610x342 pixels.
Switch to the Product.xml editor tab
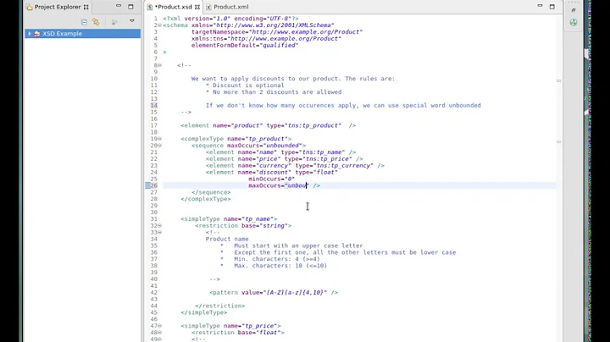coord(231,7)
